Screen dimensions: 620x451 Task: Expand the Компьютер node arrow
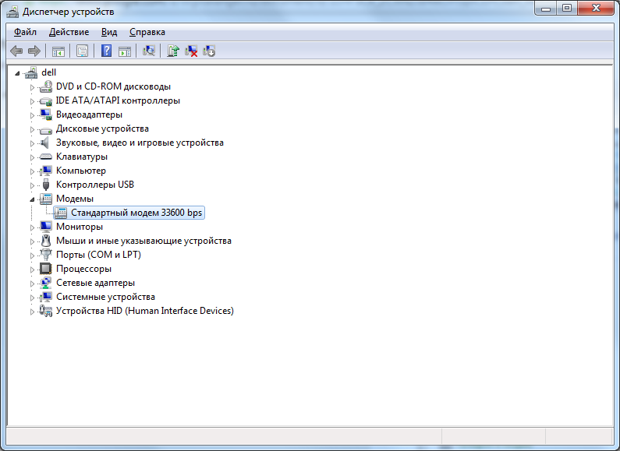coord(32,171)
